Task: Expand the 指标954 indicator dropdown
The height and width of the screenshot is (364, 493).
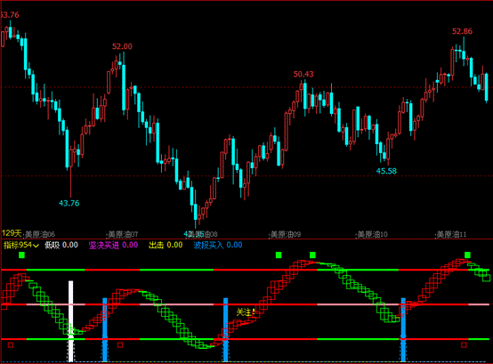Action: coord(21,245)
